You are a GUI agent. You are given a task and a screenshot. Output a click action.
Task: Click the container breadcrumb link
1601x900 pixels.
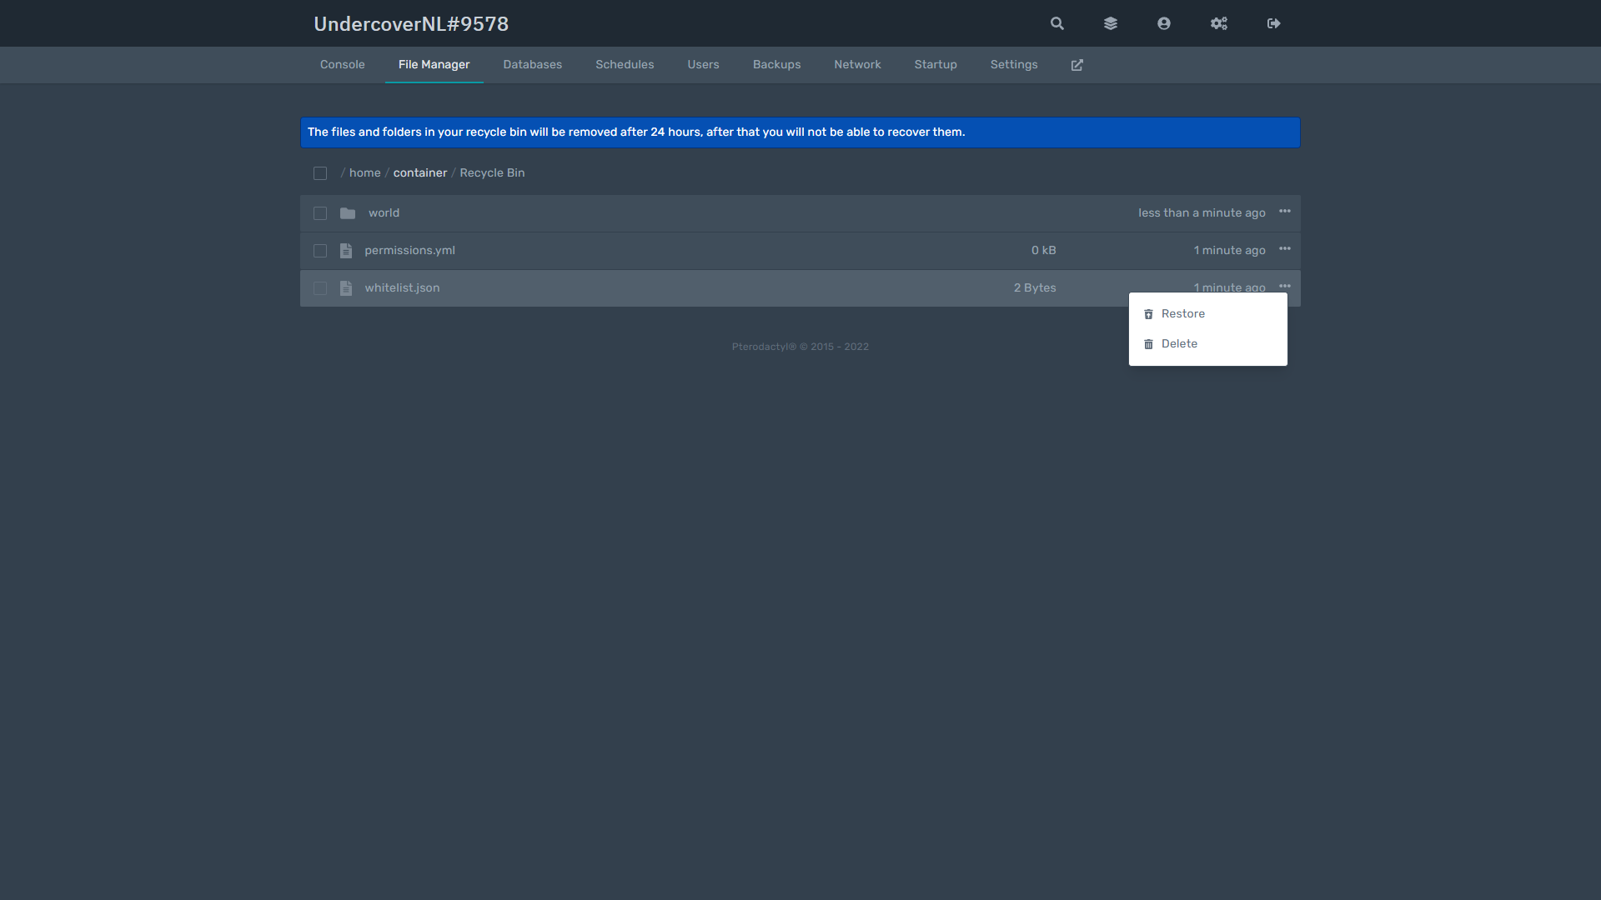tap(420, 173)
